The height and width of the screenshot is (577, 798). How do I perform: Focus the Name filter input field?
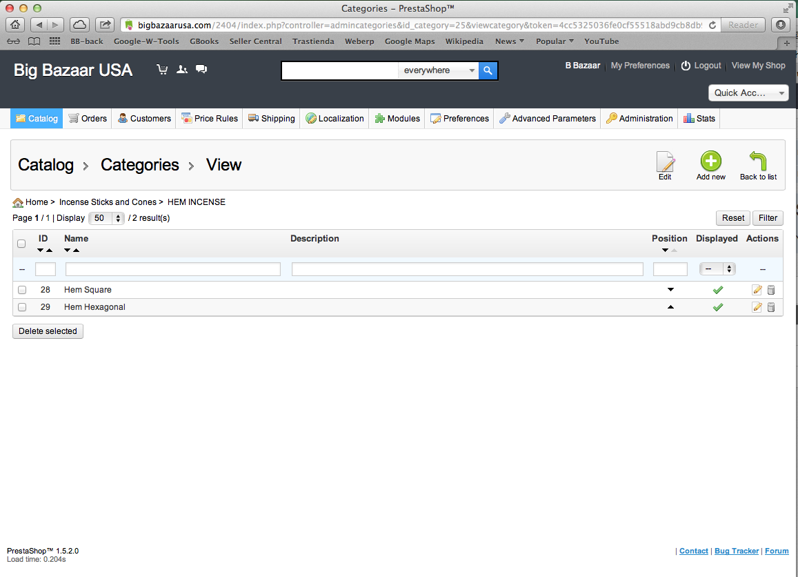point(173,269)
